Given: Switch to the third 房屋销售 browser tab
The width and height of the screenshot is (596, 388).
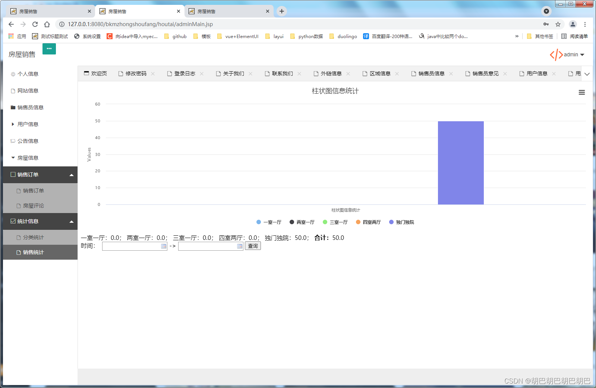Looking at the screenshot, I should pyautogui.click(x=229, y=11).
